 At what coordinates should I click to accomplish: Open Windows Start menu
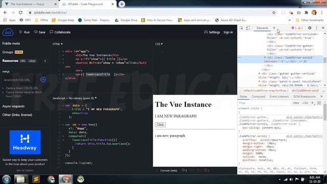click(x=6, y=179)
